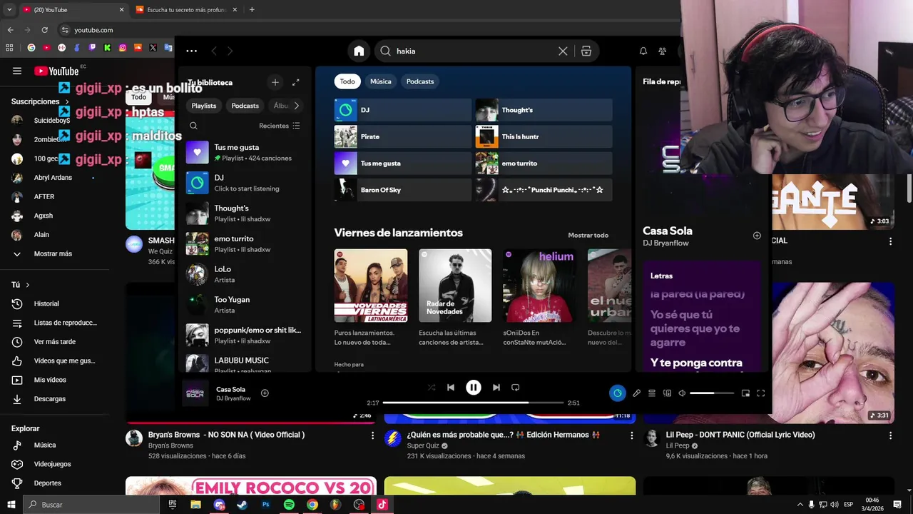This screenshot has height=514, width=913.
Task: Open the Recientes sort dropdown
Action: (280, 126)
